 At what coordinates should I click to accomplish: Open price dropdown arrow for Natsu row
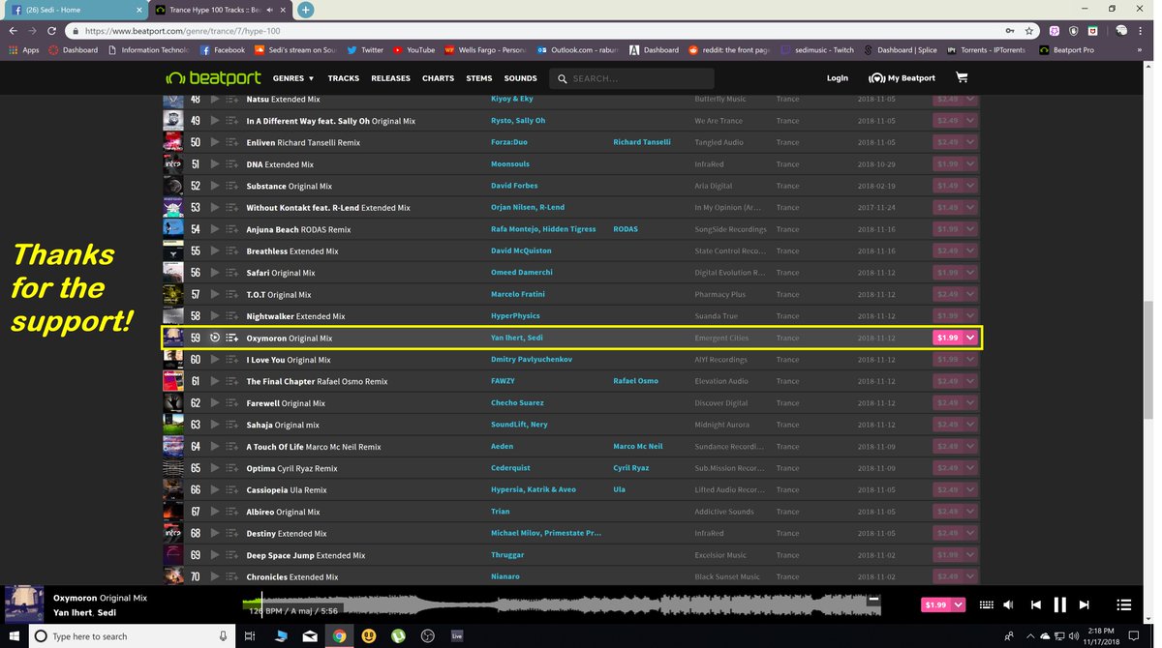pos(971,99)
